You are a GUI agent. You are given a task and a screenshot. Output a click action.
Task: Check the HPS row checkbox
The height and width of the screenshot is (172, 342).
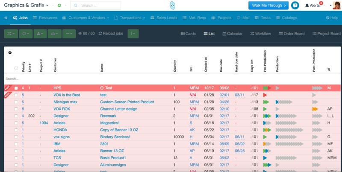click(16, 88)
